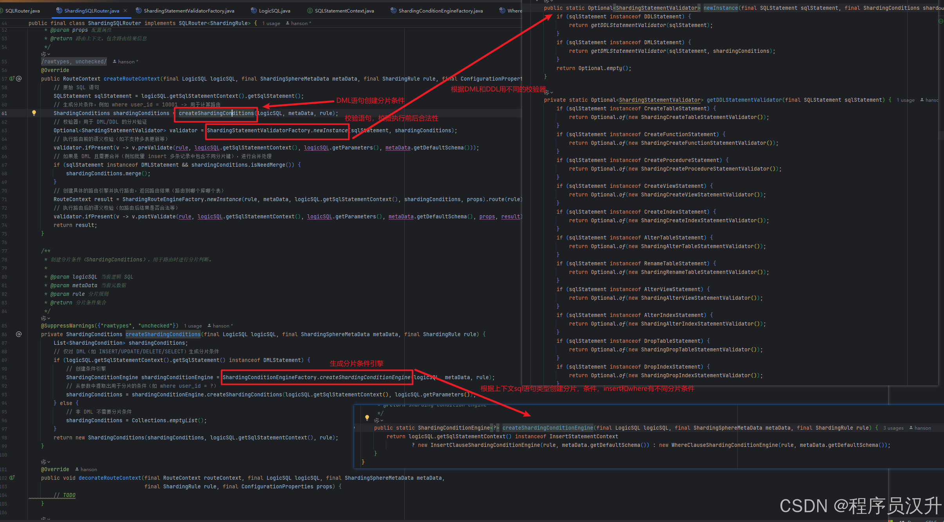Click the AI assistant icon above line 55

point(43,54)
